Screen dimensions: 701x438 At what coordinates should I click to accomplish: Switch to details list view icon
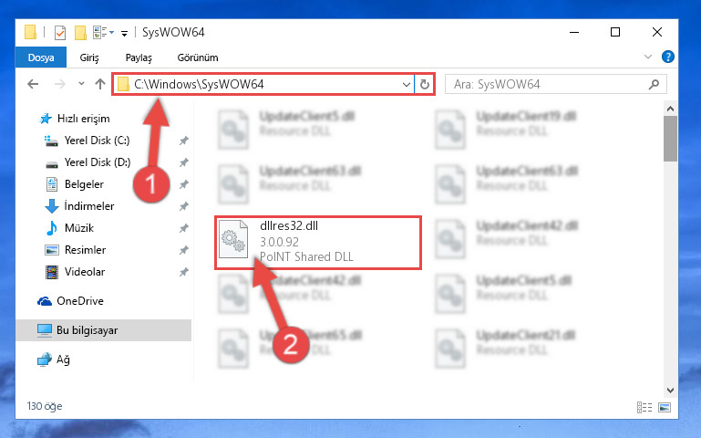(x=644, y=408)
